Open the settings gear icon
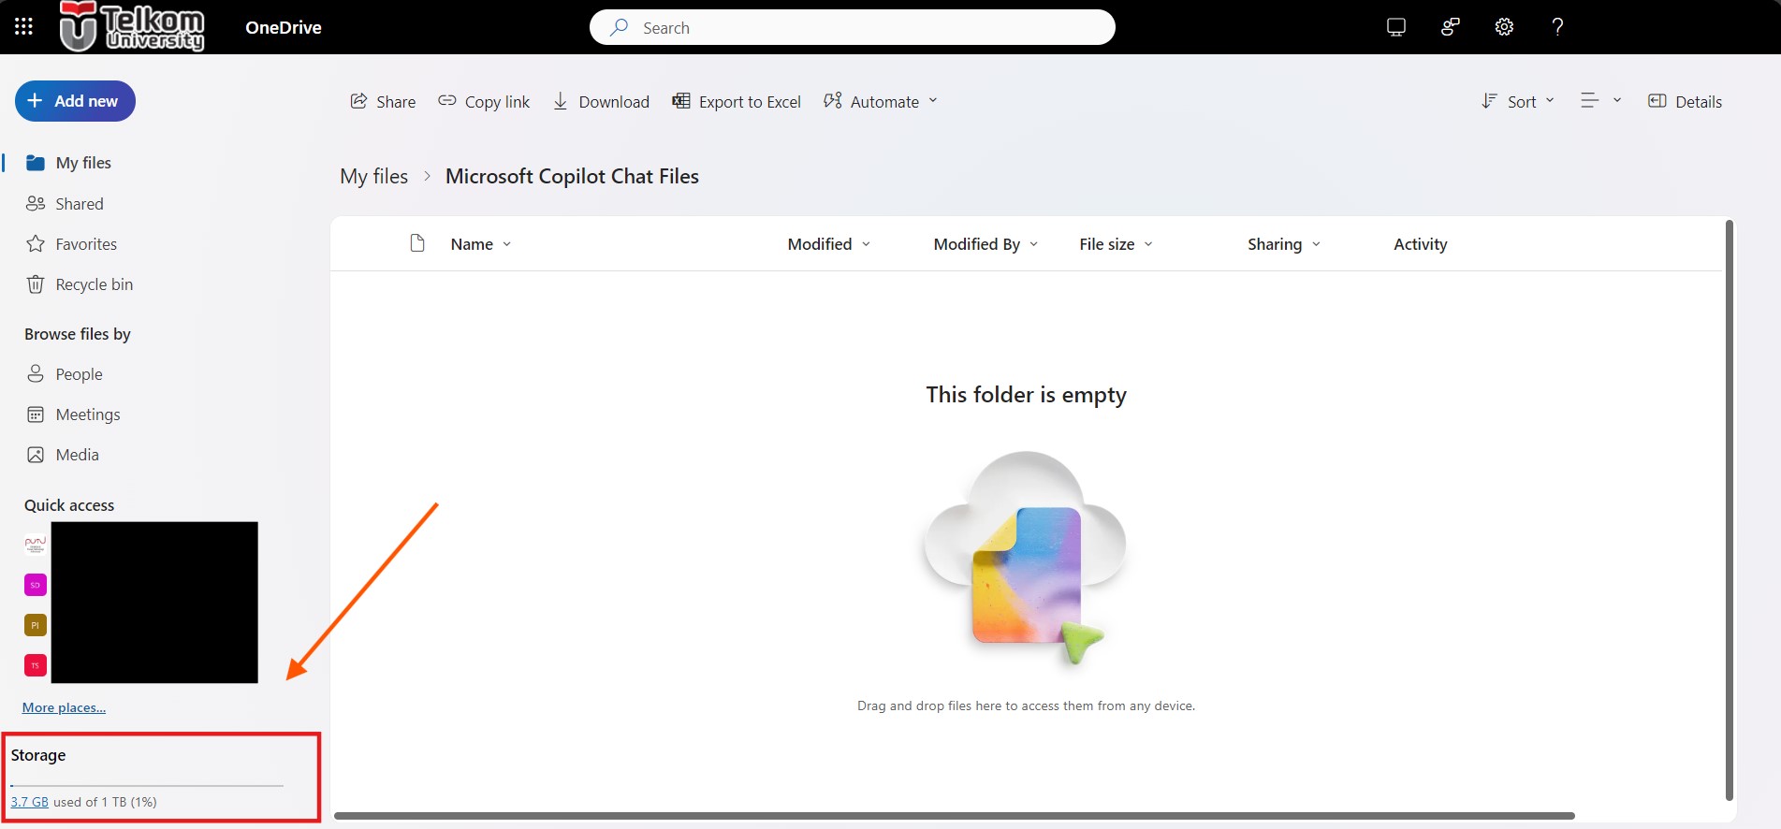 (1504, 27)
